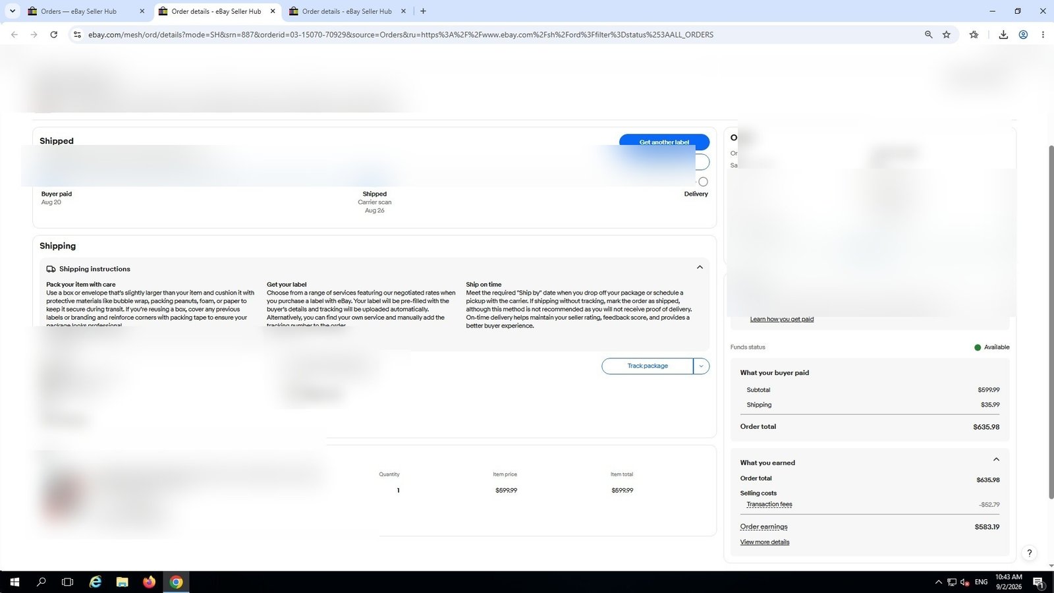Image resolution: width=1054 pixels, height=593 pixels.
Task: Click the address bar URL
Action: (401, 34)
